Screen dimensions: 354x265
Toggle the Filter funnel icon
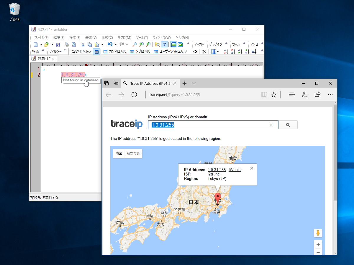165,44
